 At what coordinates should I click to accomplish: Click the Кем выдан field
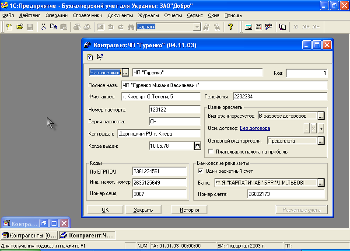click(x=159, y=134)
